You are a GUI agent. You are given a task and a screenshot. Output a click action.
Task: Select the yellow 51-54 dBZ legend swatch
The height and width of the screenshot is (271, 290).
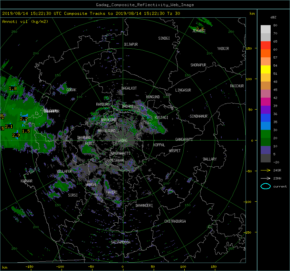pyautogui.click(x=266, y=69)
